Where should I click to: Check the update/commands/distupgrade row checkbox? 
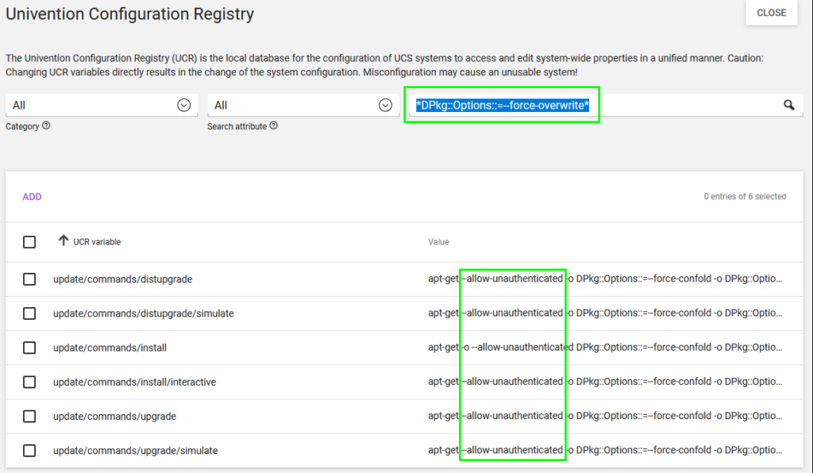point(29,279)
